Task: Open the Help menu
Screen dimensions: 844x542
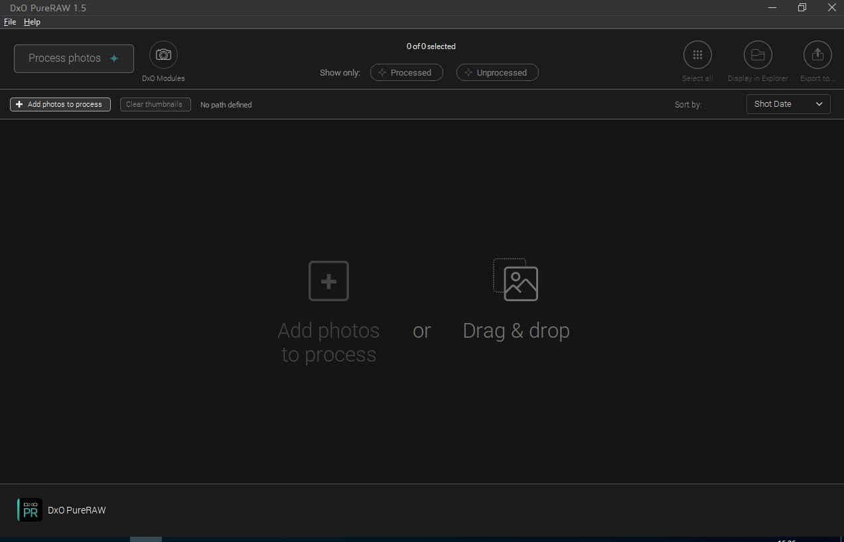Action: [32, 22]
